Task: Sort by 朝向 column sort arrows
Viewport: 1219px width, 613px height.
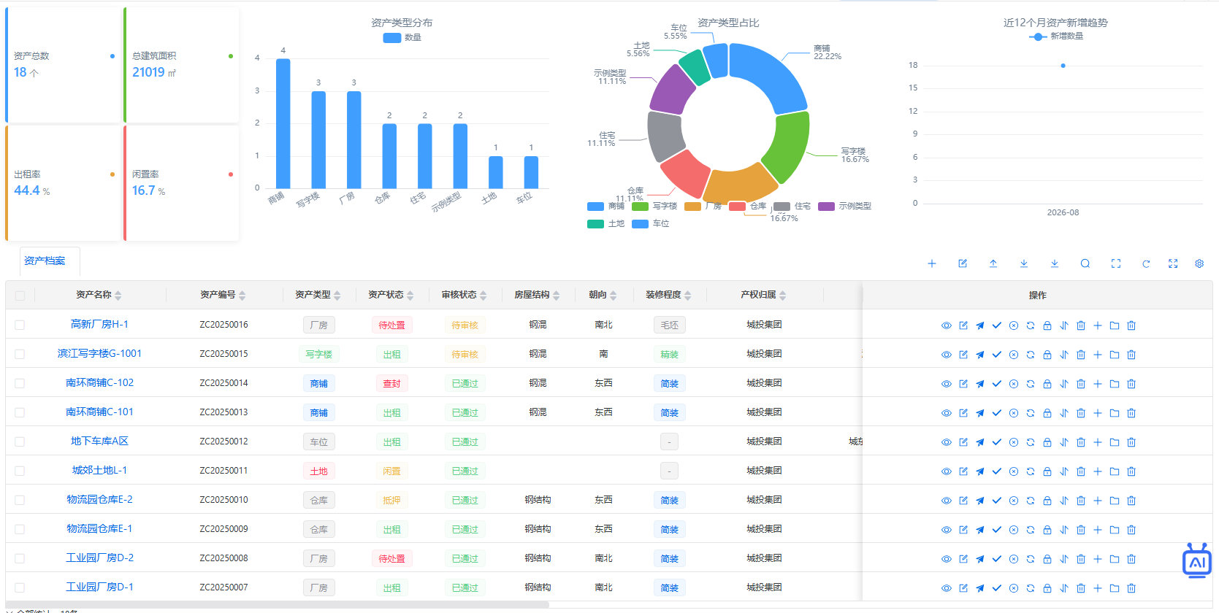Action: click(614, 296)
